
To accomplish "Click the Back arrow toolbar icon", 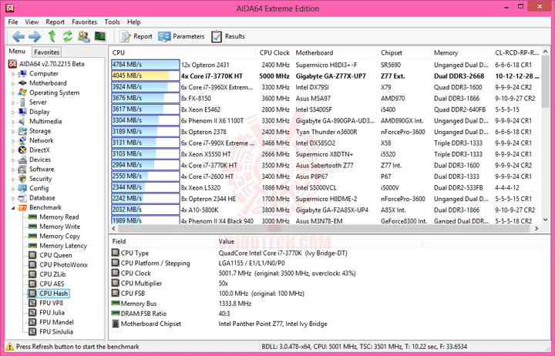I will tap(18, 36).
